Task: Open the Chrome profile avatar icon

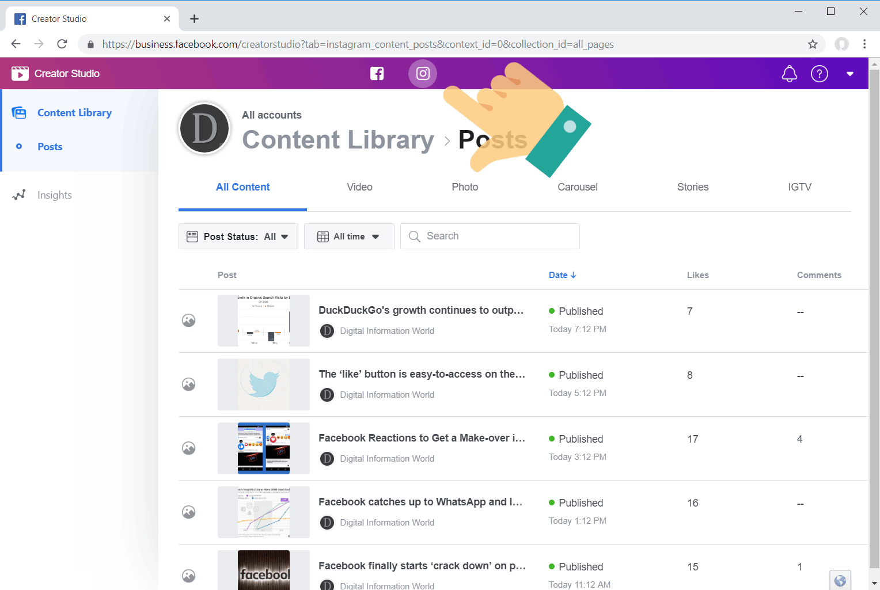Action: coord(842,44)
